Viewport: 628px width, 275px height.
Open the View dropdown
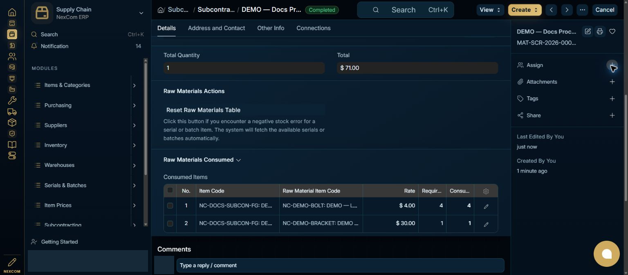tap(490, 10)
